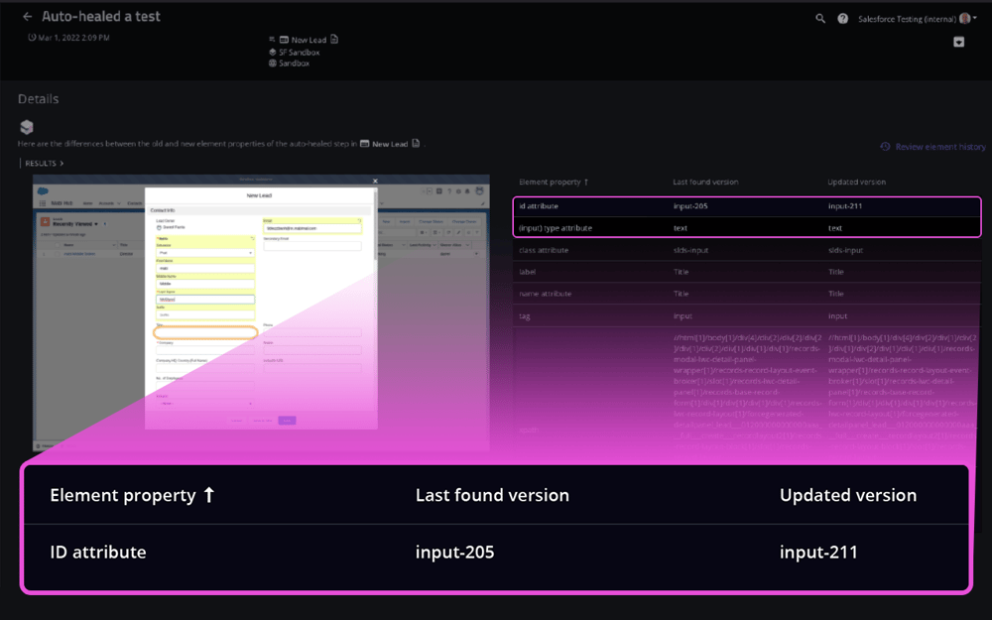Click the SF Sandbox label in the header
The height and width of the screenshot is (620, 992).
point(299,52)
